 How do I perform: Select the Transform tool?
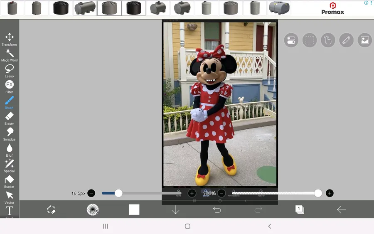coord(9,39)
